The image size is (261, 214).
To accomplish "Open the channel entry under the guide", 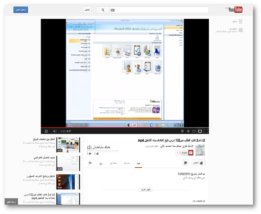I will (229, 30).
